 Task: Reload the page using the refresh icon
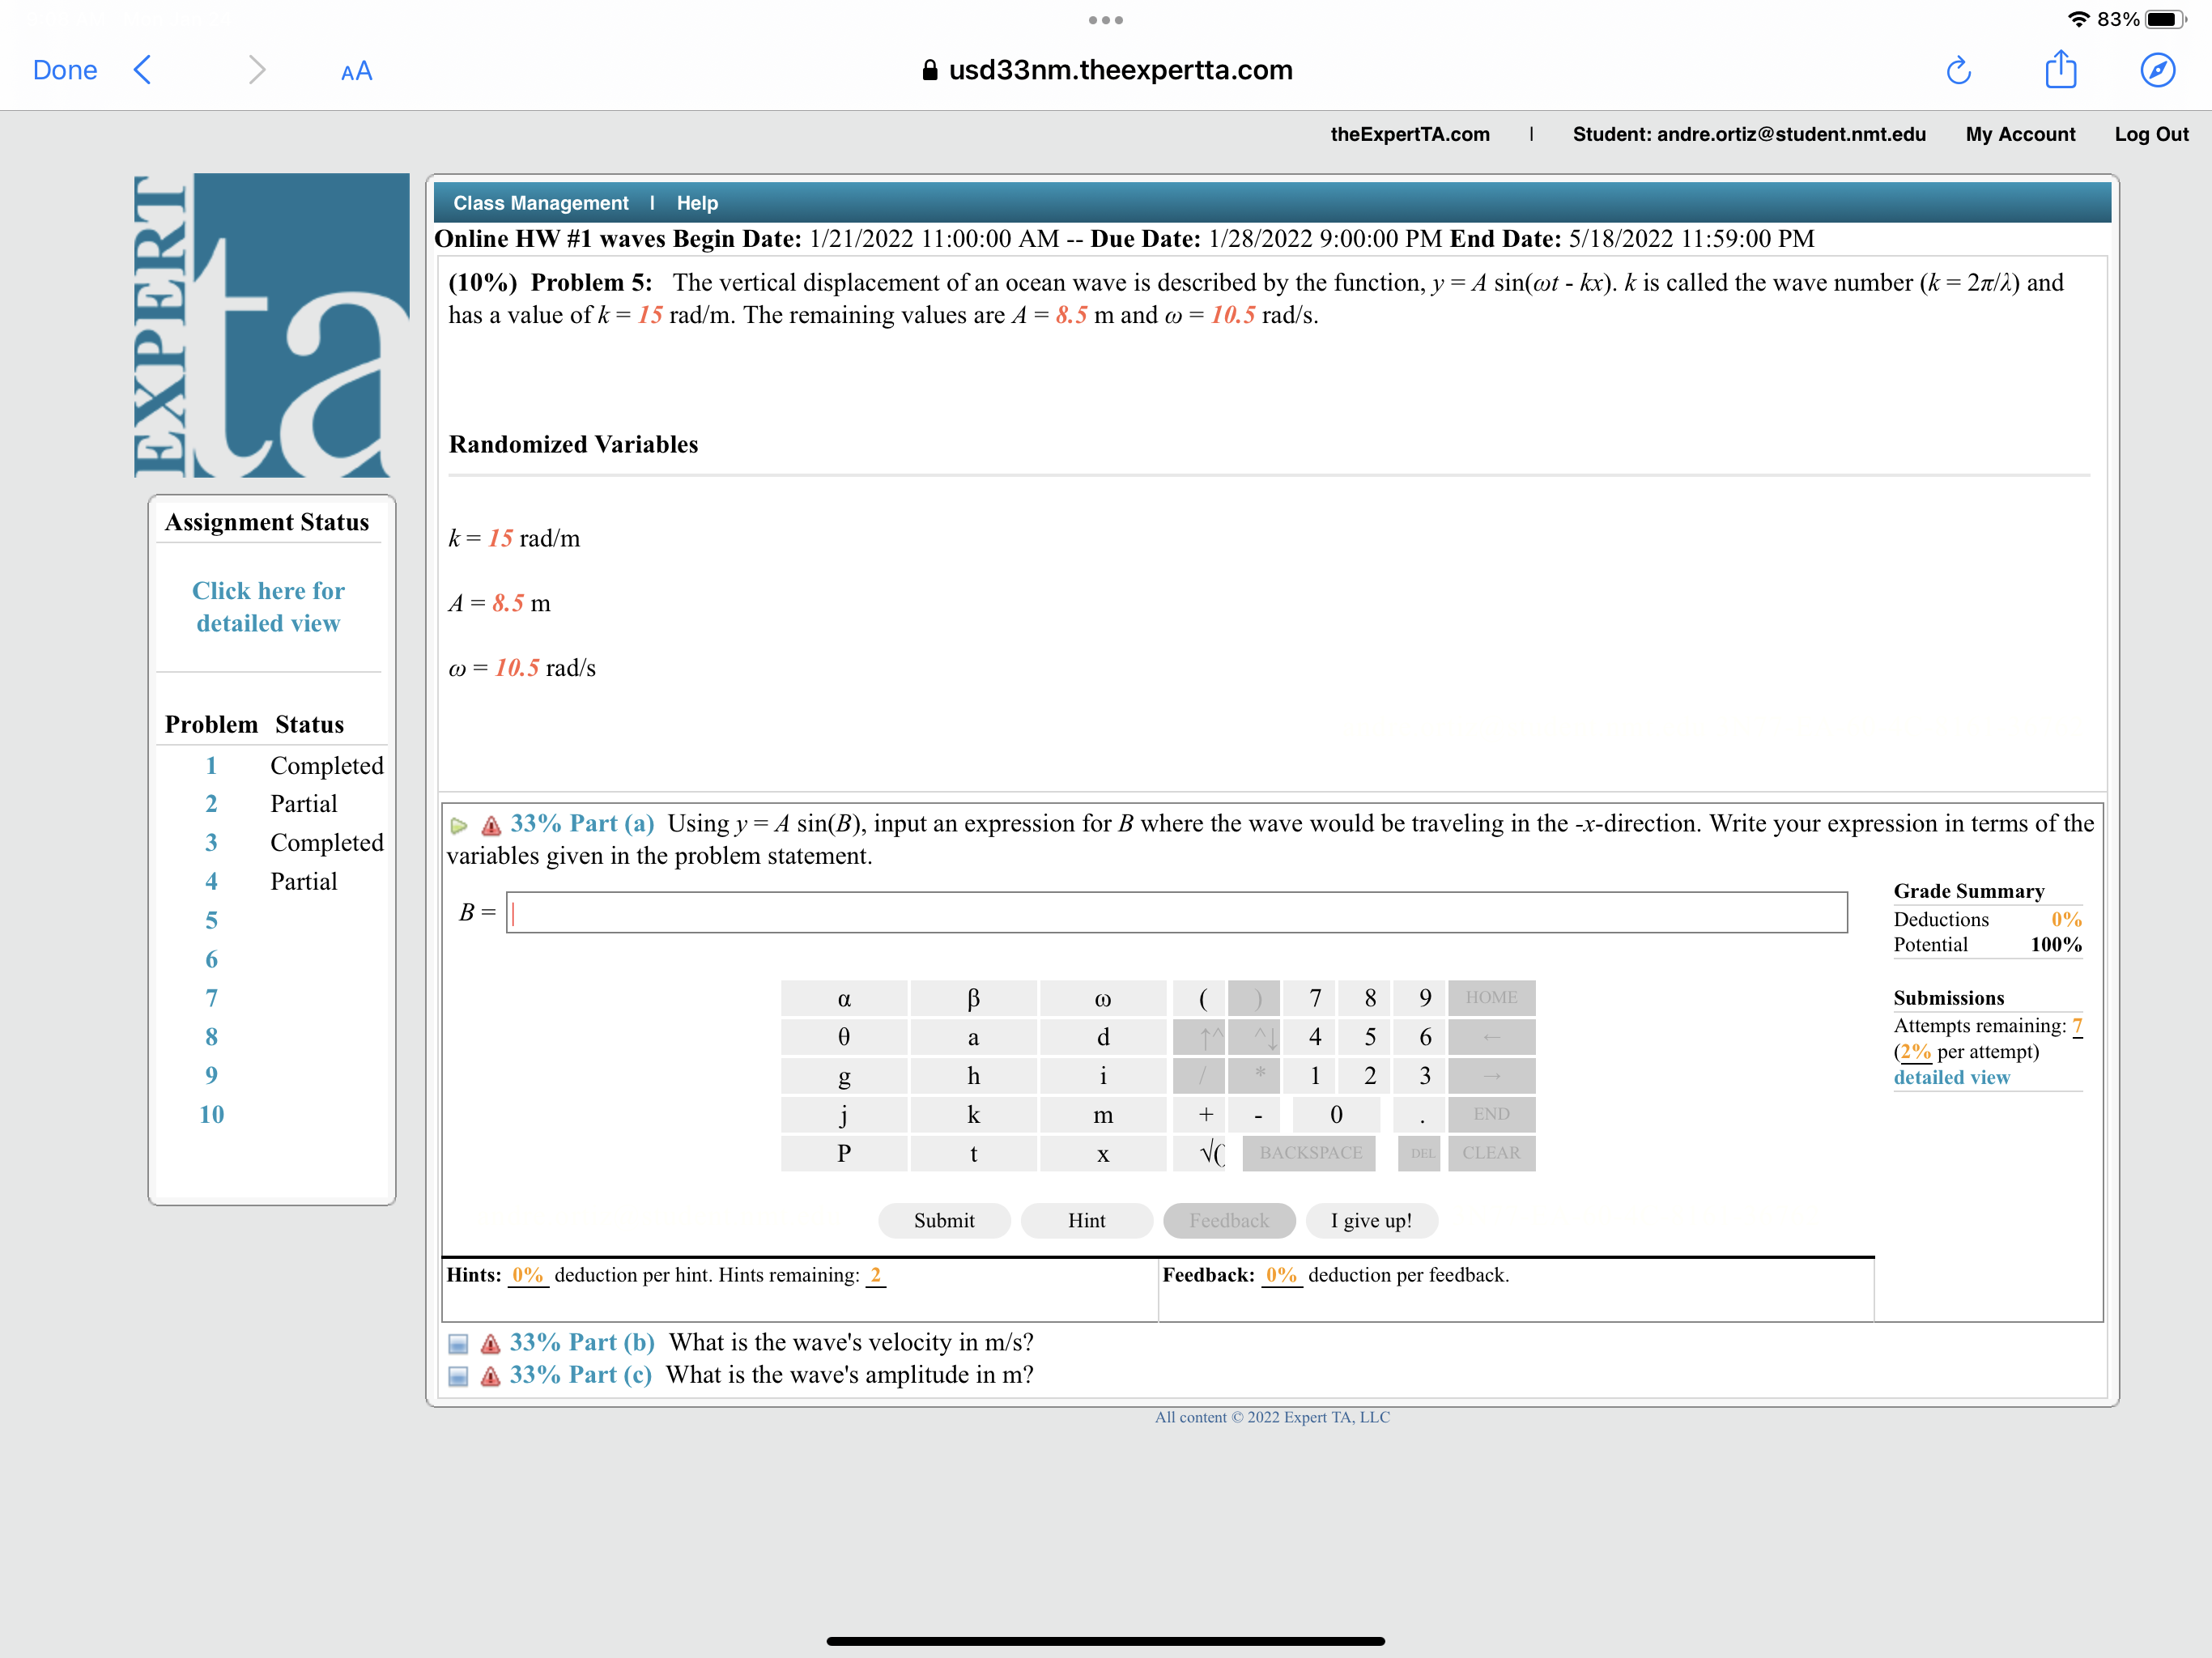pos(1959,70)
